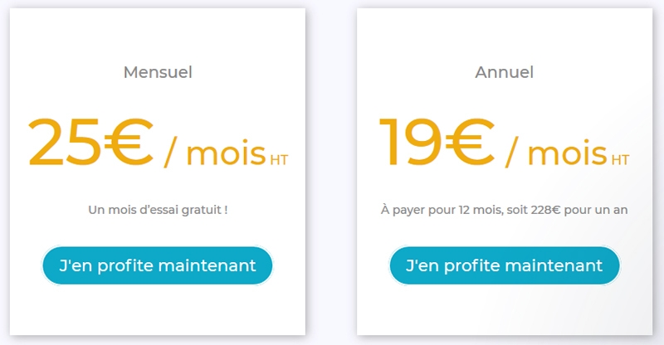664x345 pixels.
Task: Select the "Mensuel" plan heading
Action: pos(158,72)
